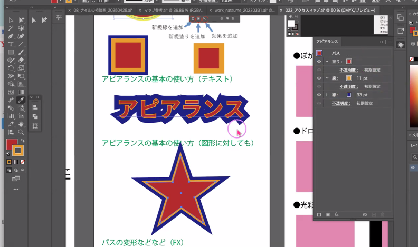Expand the 33 pt stroke row
Image resolution: width=418 pixels, height=247 pixels.
coord(326,95)
